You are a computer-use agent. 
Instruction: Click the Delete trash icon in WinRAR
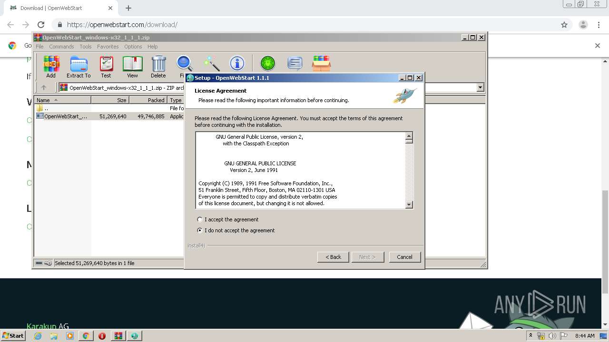point(158,67)
